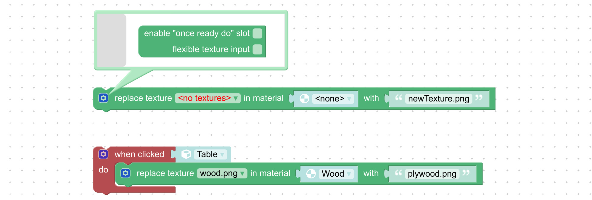
Task: Select the when clicked event block label
Action: click(139, 154)
